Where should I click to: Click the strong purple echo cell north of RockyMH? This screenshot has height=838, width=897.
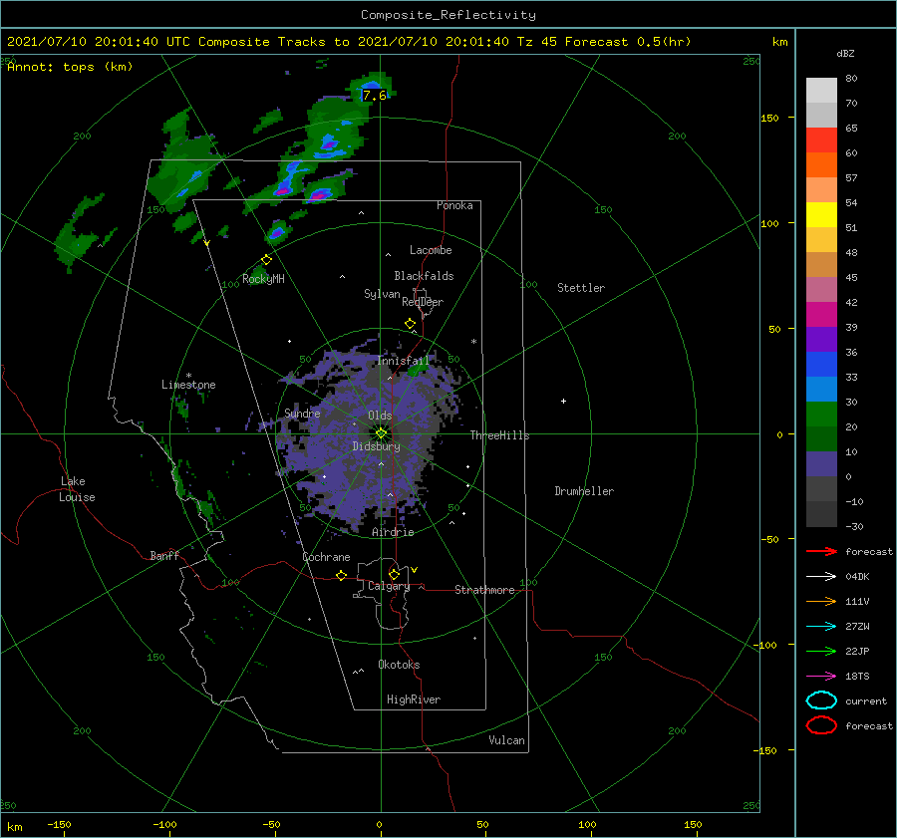click(276, 232)
